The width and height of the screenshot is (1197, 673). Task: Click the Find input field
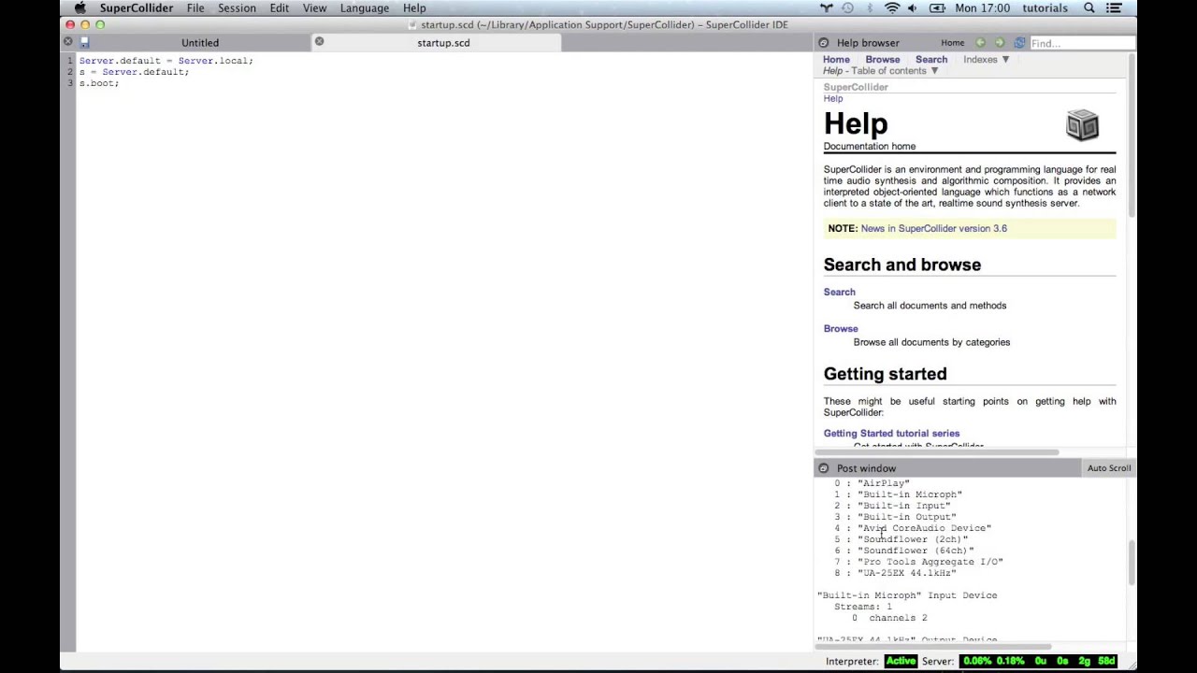click(1081, 43)
